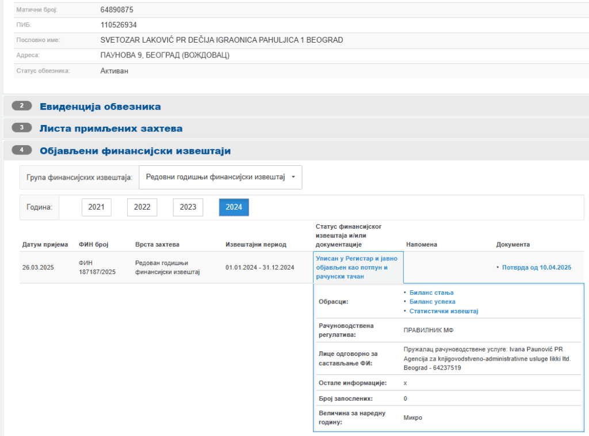This screenshot has width=589, height=436.
Task: Click the number 4 section badge
Action: point(22,150)
